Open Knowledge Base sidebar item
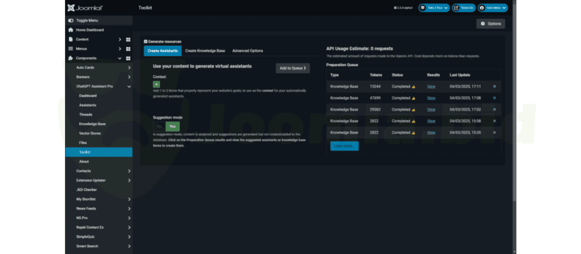 click(92, 124)
